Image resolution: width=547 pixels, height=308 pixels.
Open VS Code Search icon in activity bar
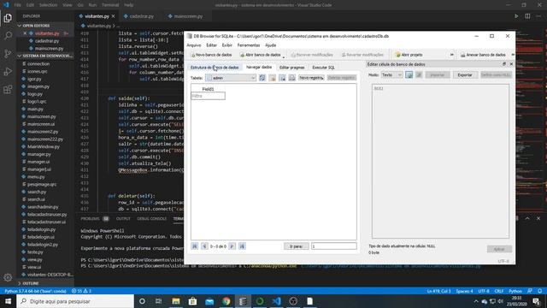8,36
